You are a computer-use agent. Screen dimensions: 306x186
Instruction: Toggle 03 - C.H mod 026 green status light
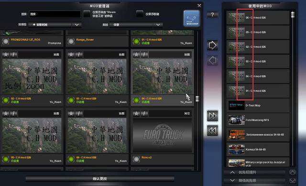pos(71,100)
